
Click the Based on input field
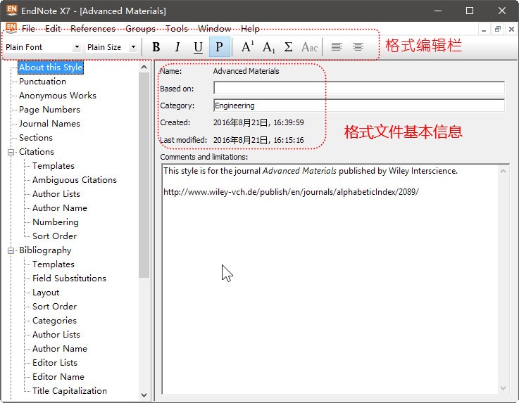point(359,89)
